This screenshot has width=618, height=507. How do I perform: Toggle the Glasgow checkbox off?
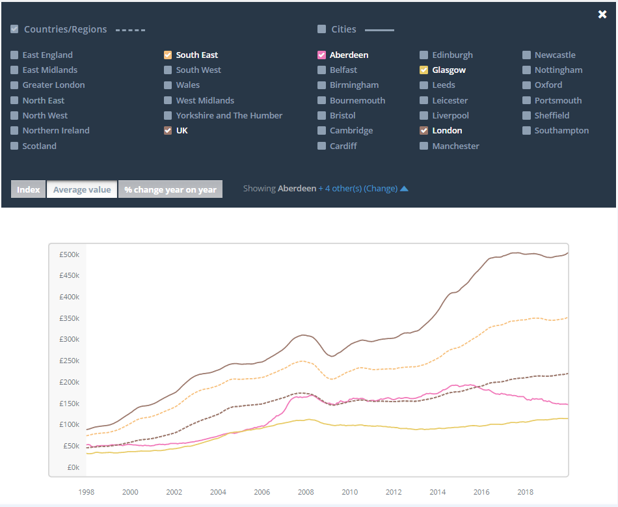click(424, 70)
